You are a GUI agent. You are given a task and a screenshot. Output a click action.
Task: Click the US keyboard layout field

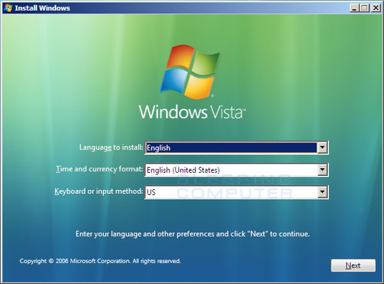(x=230, y=191)
